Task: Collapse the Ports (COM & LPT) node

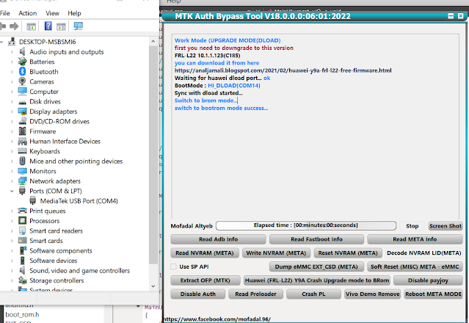Action: click(12, 191)
